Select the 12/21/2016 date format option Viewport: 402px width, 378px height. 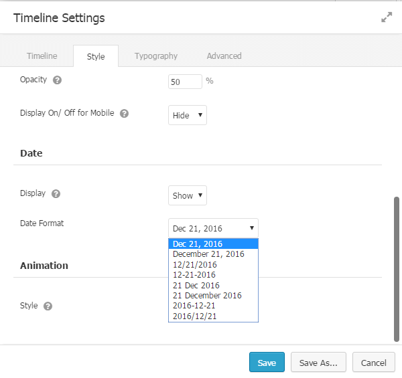coord(195,264)
